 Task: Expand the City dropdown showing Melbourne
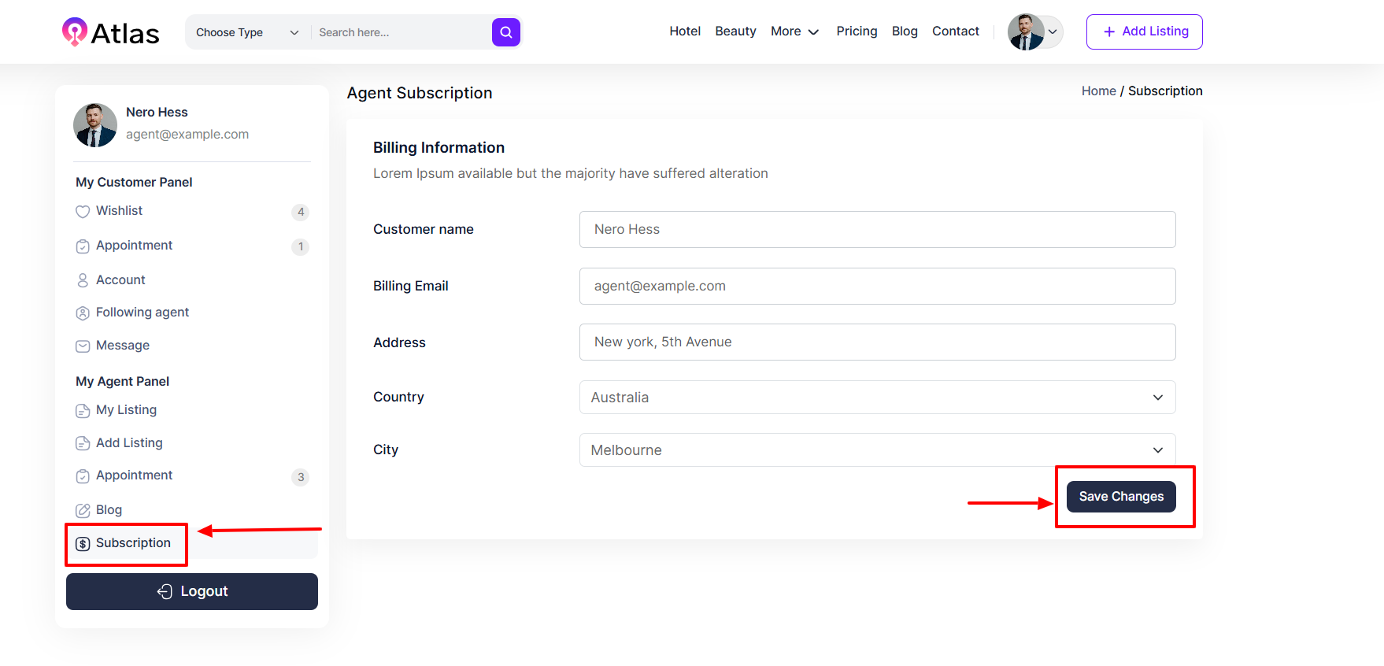[x=877, y=450]
